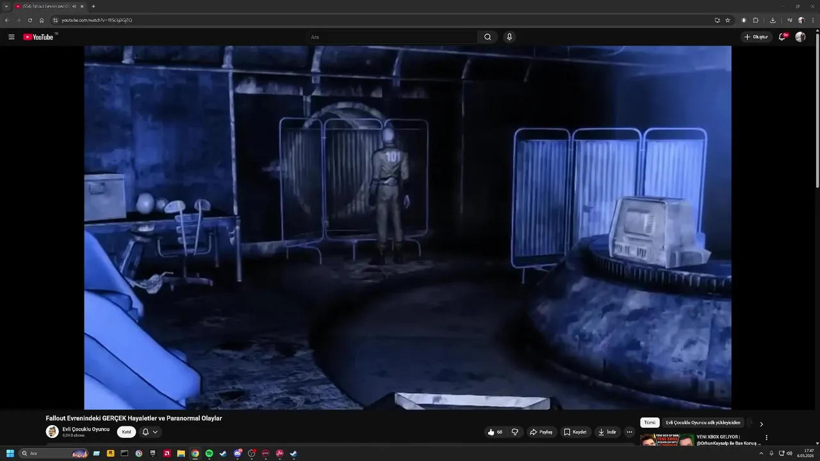Click the Chrome home button
The image size is (820, 461).
pos(42,20)
